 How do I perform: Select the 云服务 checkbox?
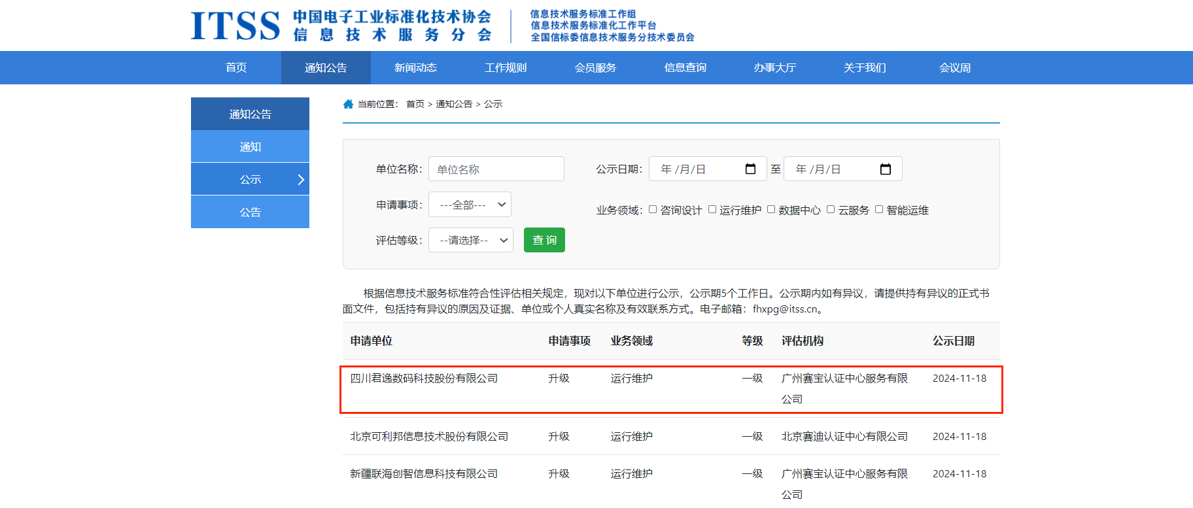831,209
